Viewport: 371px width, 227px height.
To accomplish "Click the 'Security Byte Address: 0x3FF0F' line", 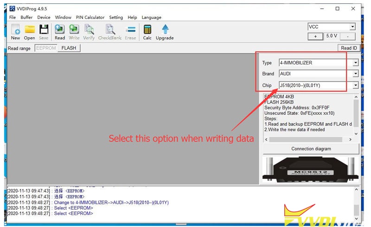I will 297,107.
